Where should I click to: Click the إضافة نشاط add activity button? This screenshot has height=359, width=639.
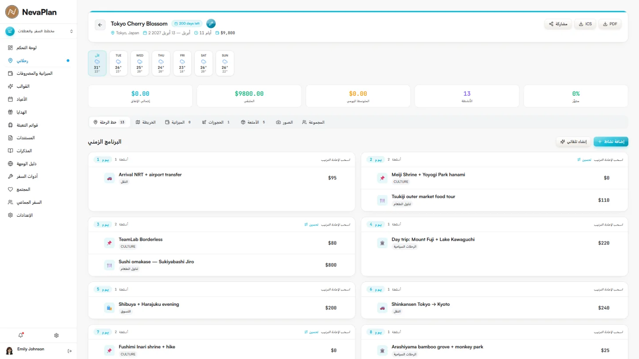coord(611,142)
